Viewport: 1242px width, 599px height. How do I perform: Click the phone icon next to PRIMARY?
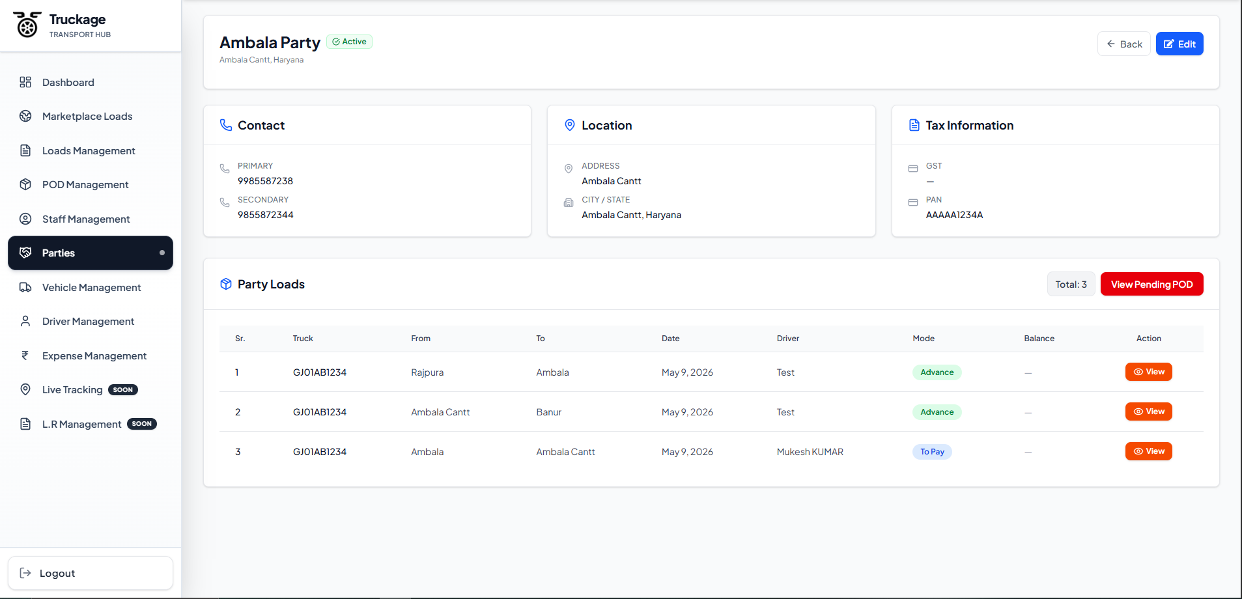(x=225, y=169)
